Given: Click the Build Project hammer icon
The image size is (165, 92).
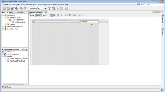Looking at the screenshot, I should coord(49,8).
